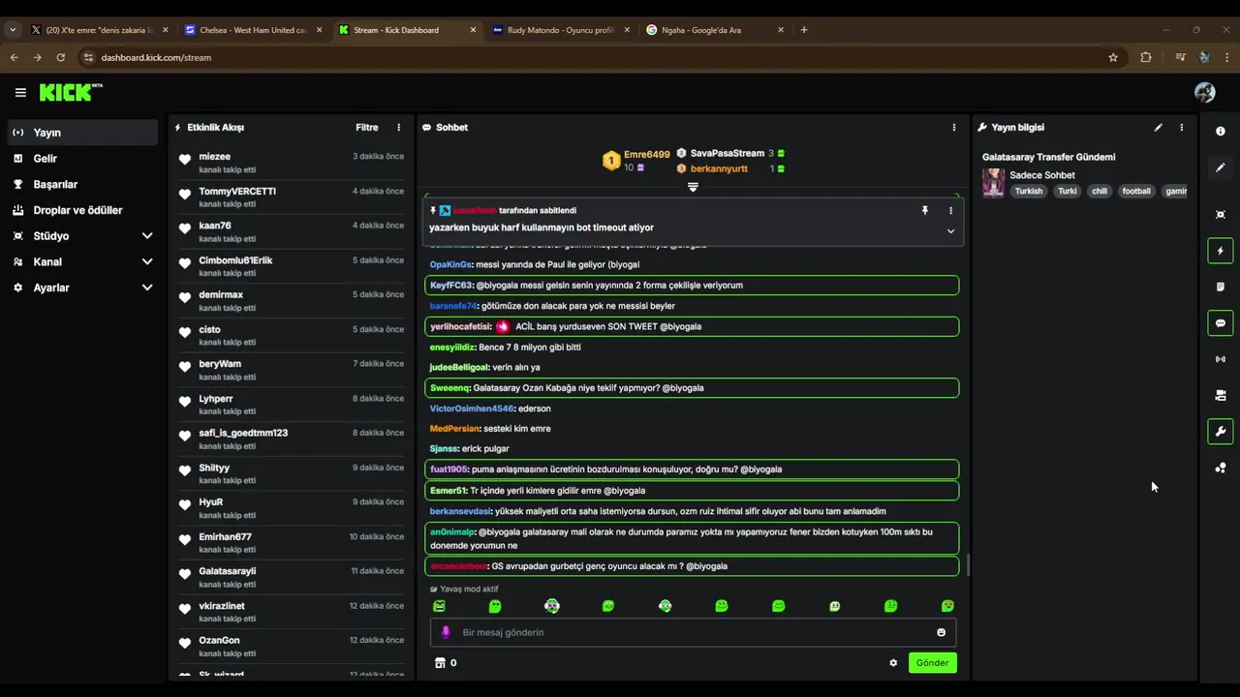This screenshot has width=1240, height=697.
Task: Focus the Bir mesaj gönderin input
Action: [x=694, y=632]
